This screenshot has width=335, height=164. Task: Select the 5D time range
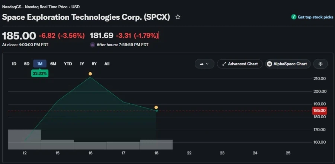[27, 64]
